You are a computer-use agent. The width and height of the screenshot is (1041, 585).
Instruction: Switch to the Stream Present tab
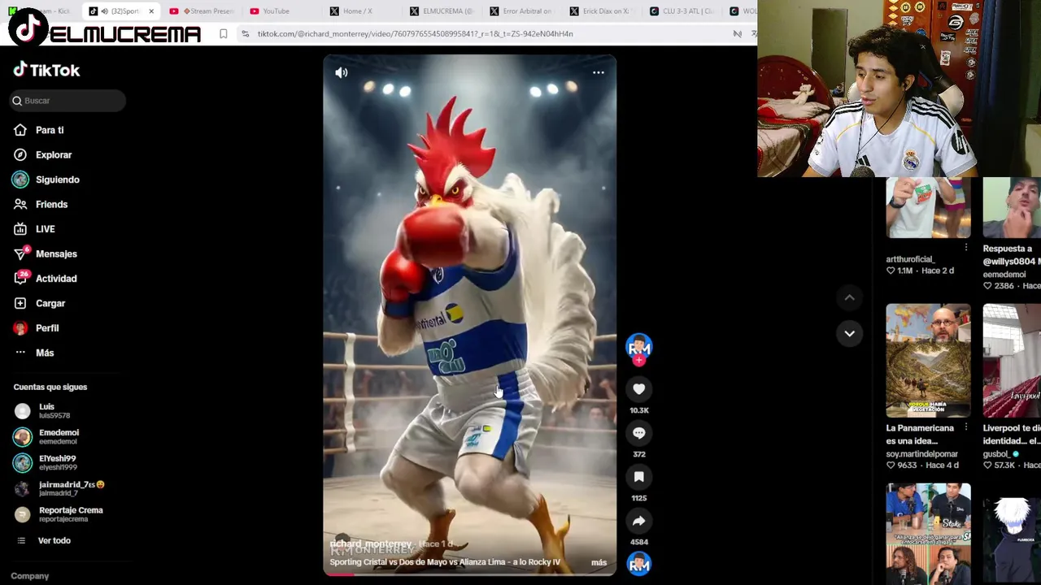(202, 11)
